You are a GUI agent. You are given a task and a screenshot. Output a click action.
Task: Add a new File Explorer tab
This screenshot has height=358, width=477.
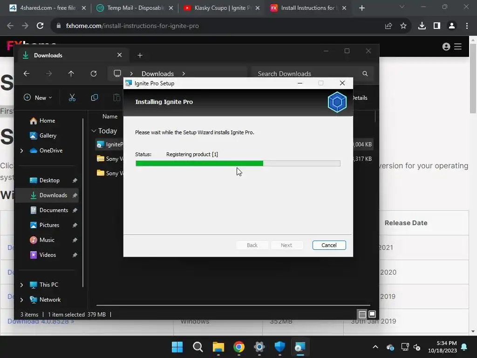point(140,55)
